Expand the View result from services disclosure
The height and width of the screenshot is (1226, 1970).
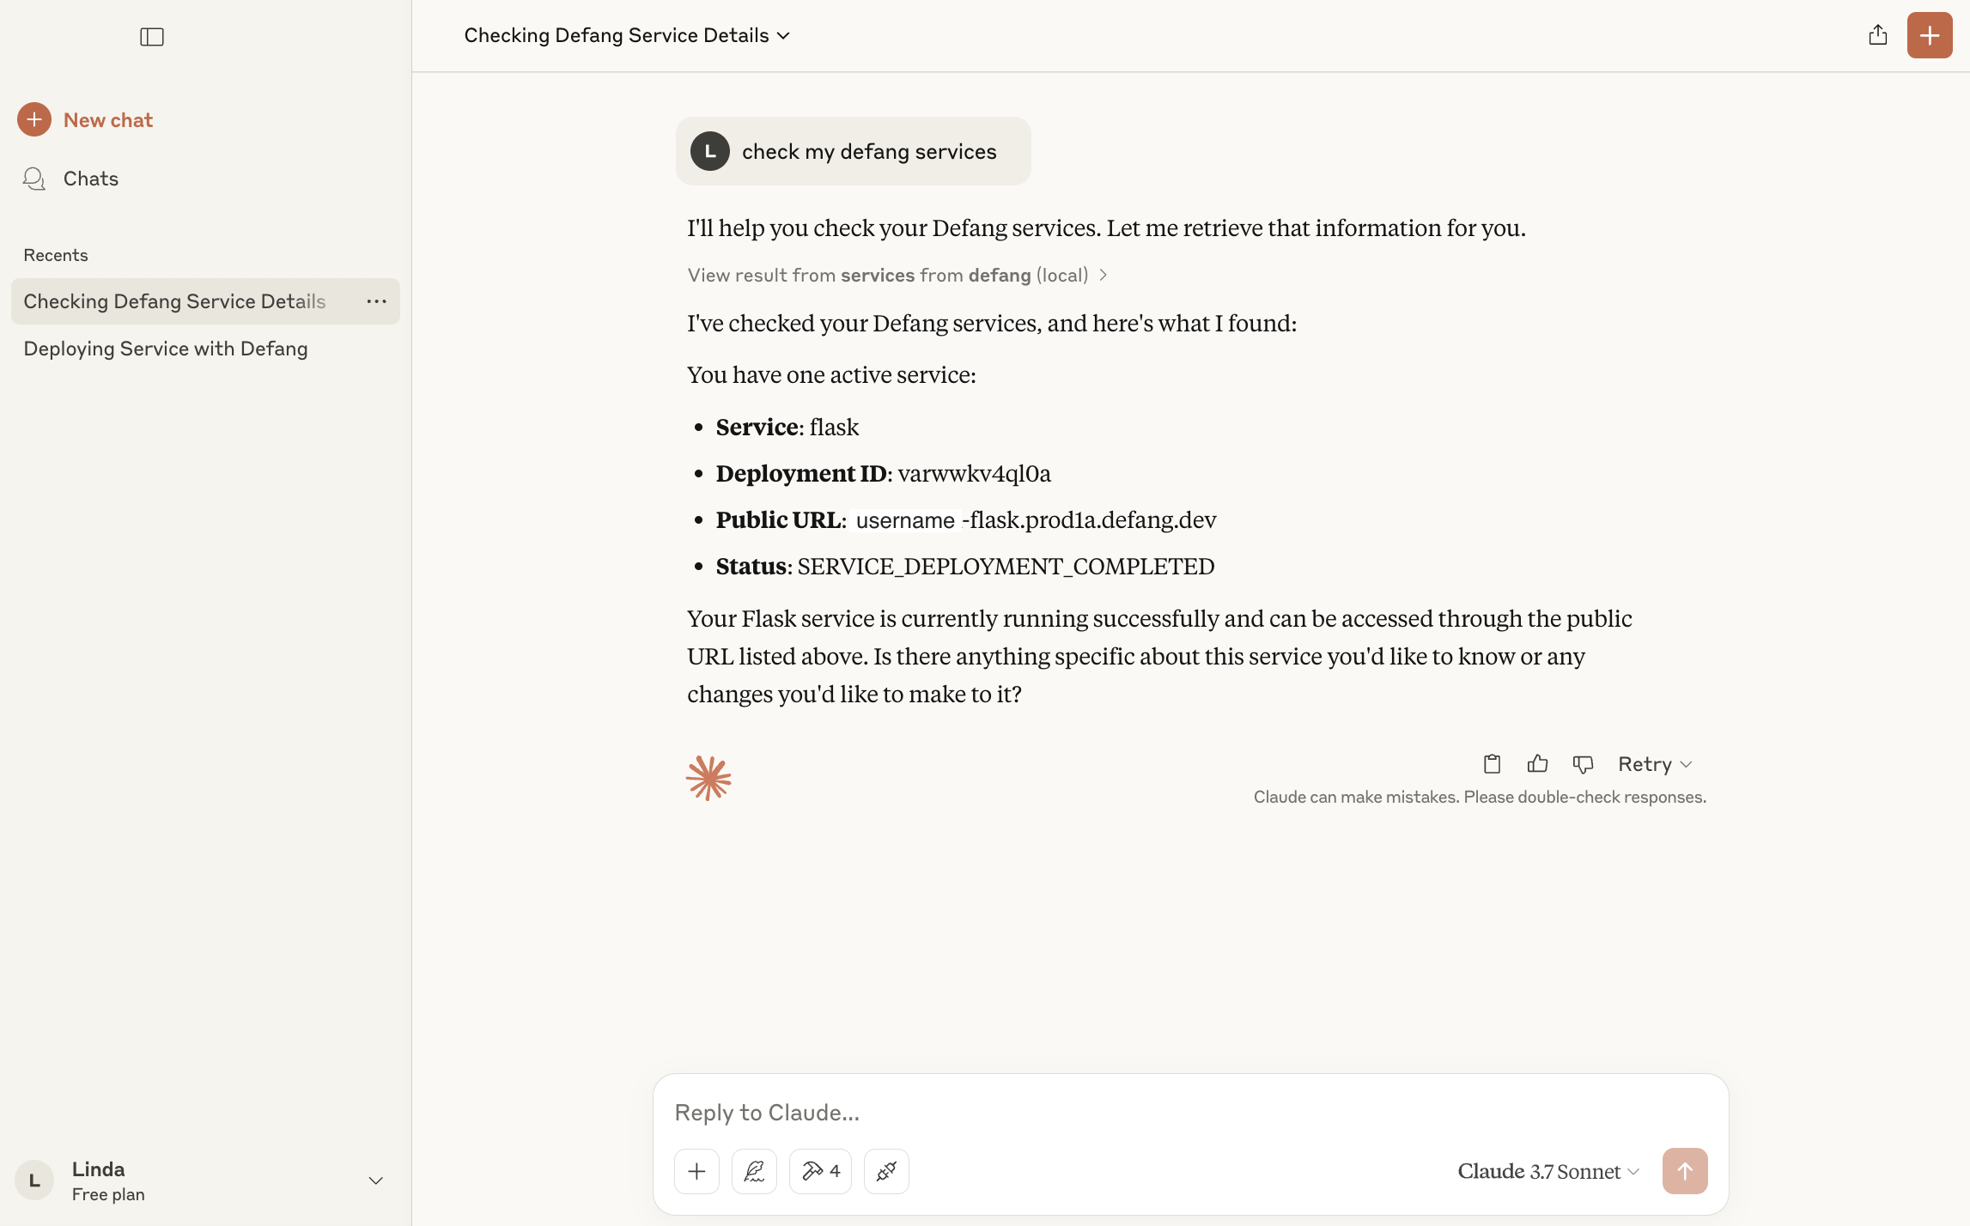click(x=897, y=275)
